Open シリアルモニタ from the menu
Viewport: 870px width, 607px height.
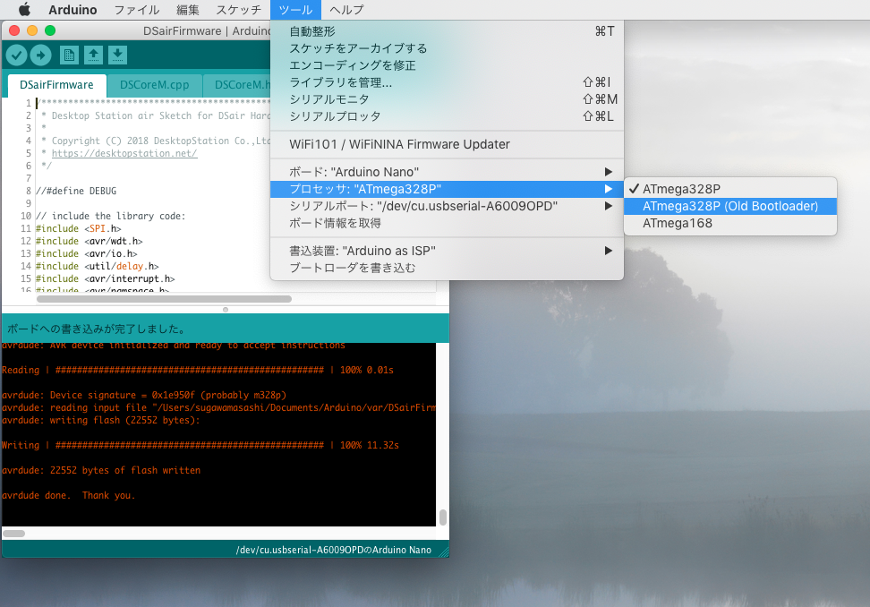(447, 99)
